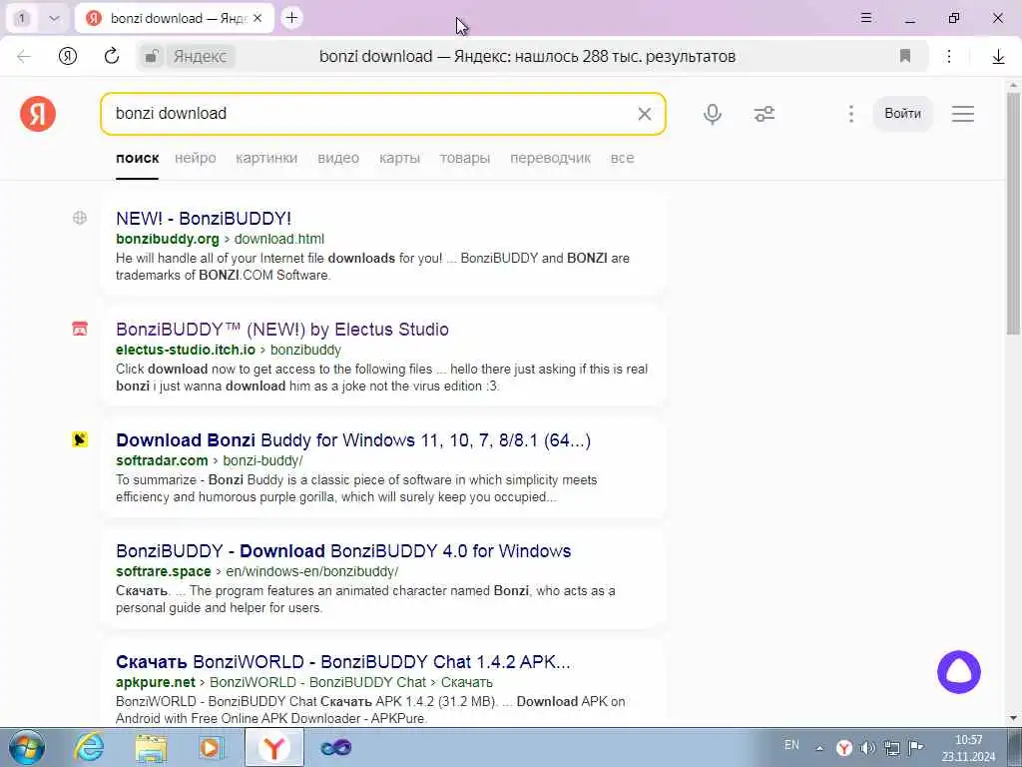Viewport: 1022px width, 767px height.
Task: Open Windows Media Player from the taskbar
Action: coord(212,747)
